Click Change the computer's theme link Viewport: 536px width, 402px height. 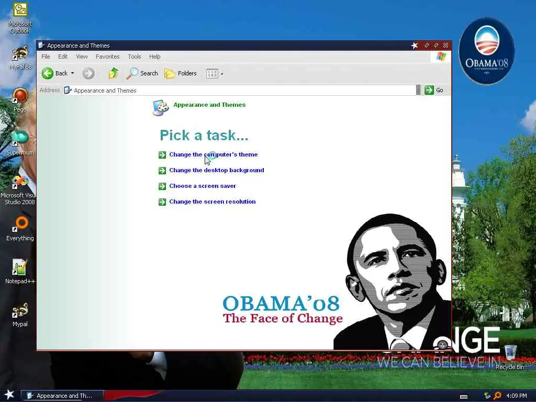pyautogui.click(x=214, y=154)
